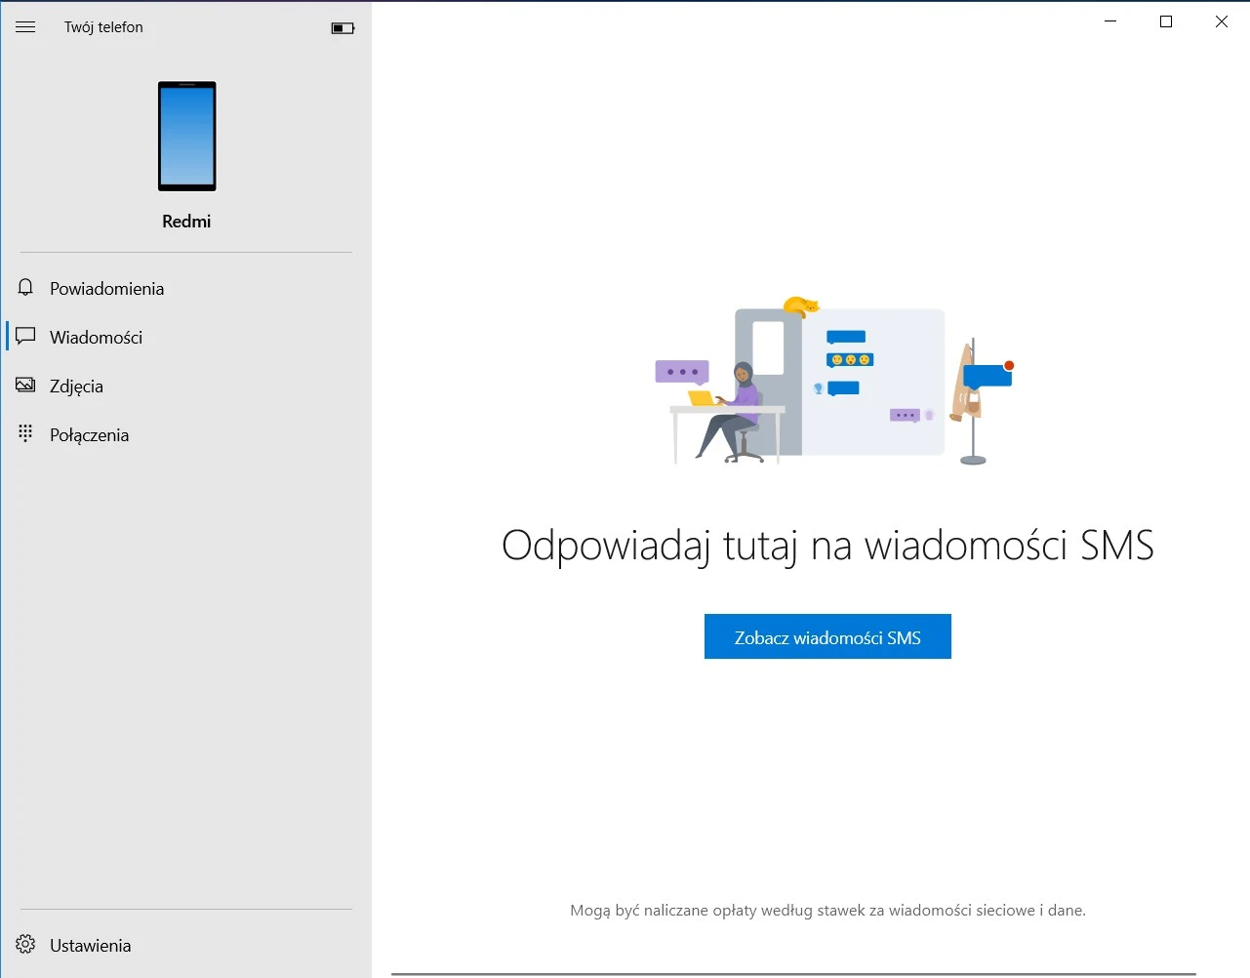This screenshot has height=978, width=1250.
Task: Go to the Wiadomości section
Action: (x=97, y=338)
